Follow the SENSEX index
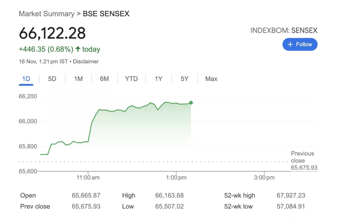 (300, 45)
